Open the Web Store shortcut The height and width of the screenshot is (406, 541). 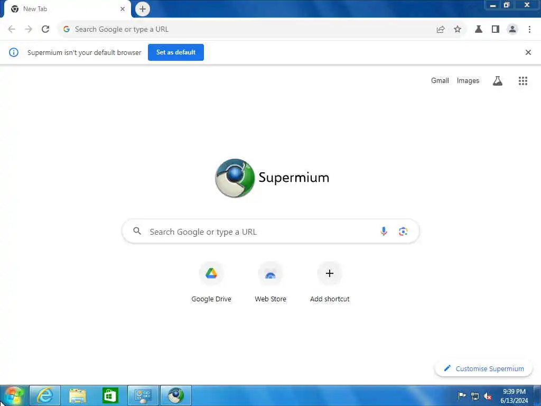[x=270, y=283]
